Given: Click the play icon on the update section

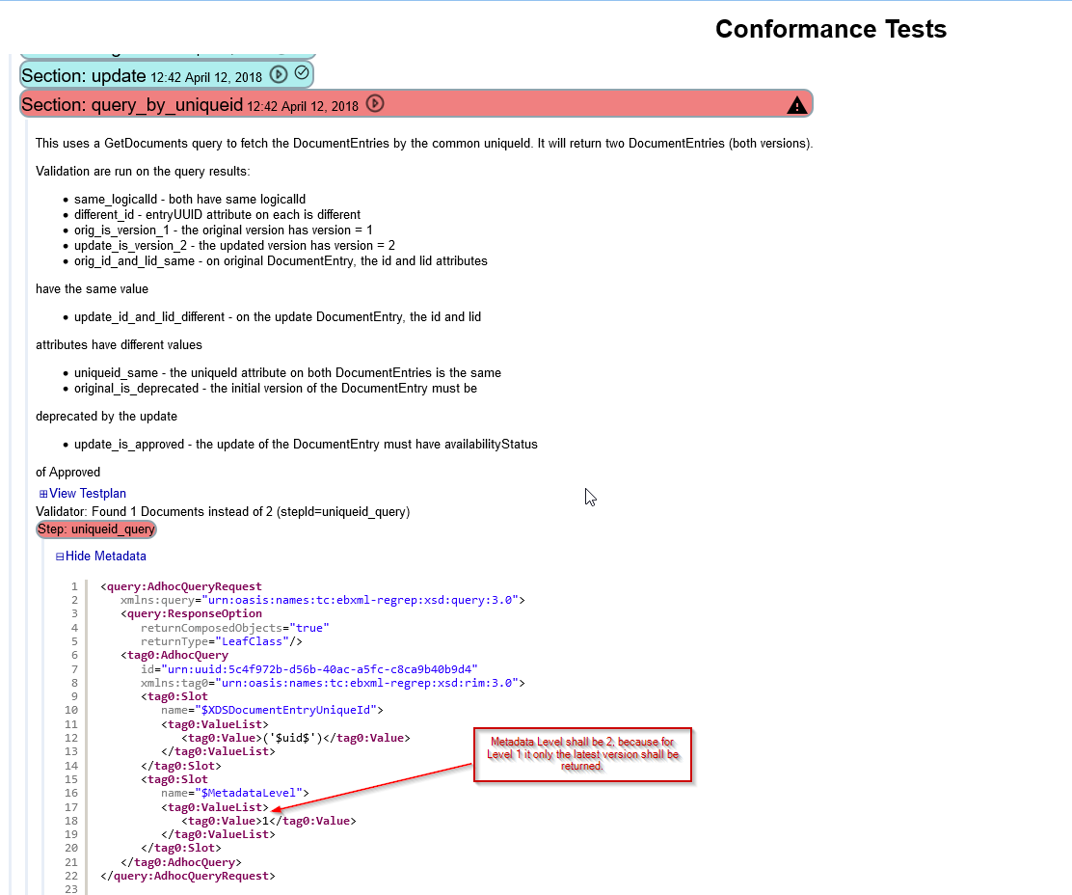Looking at the screenshot, I should click(x=279, y=74).
